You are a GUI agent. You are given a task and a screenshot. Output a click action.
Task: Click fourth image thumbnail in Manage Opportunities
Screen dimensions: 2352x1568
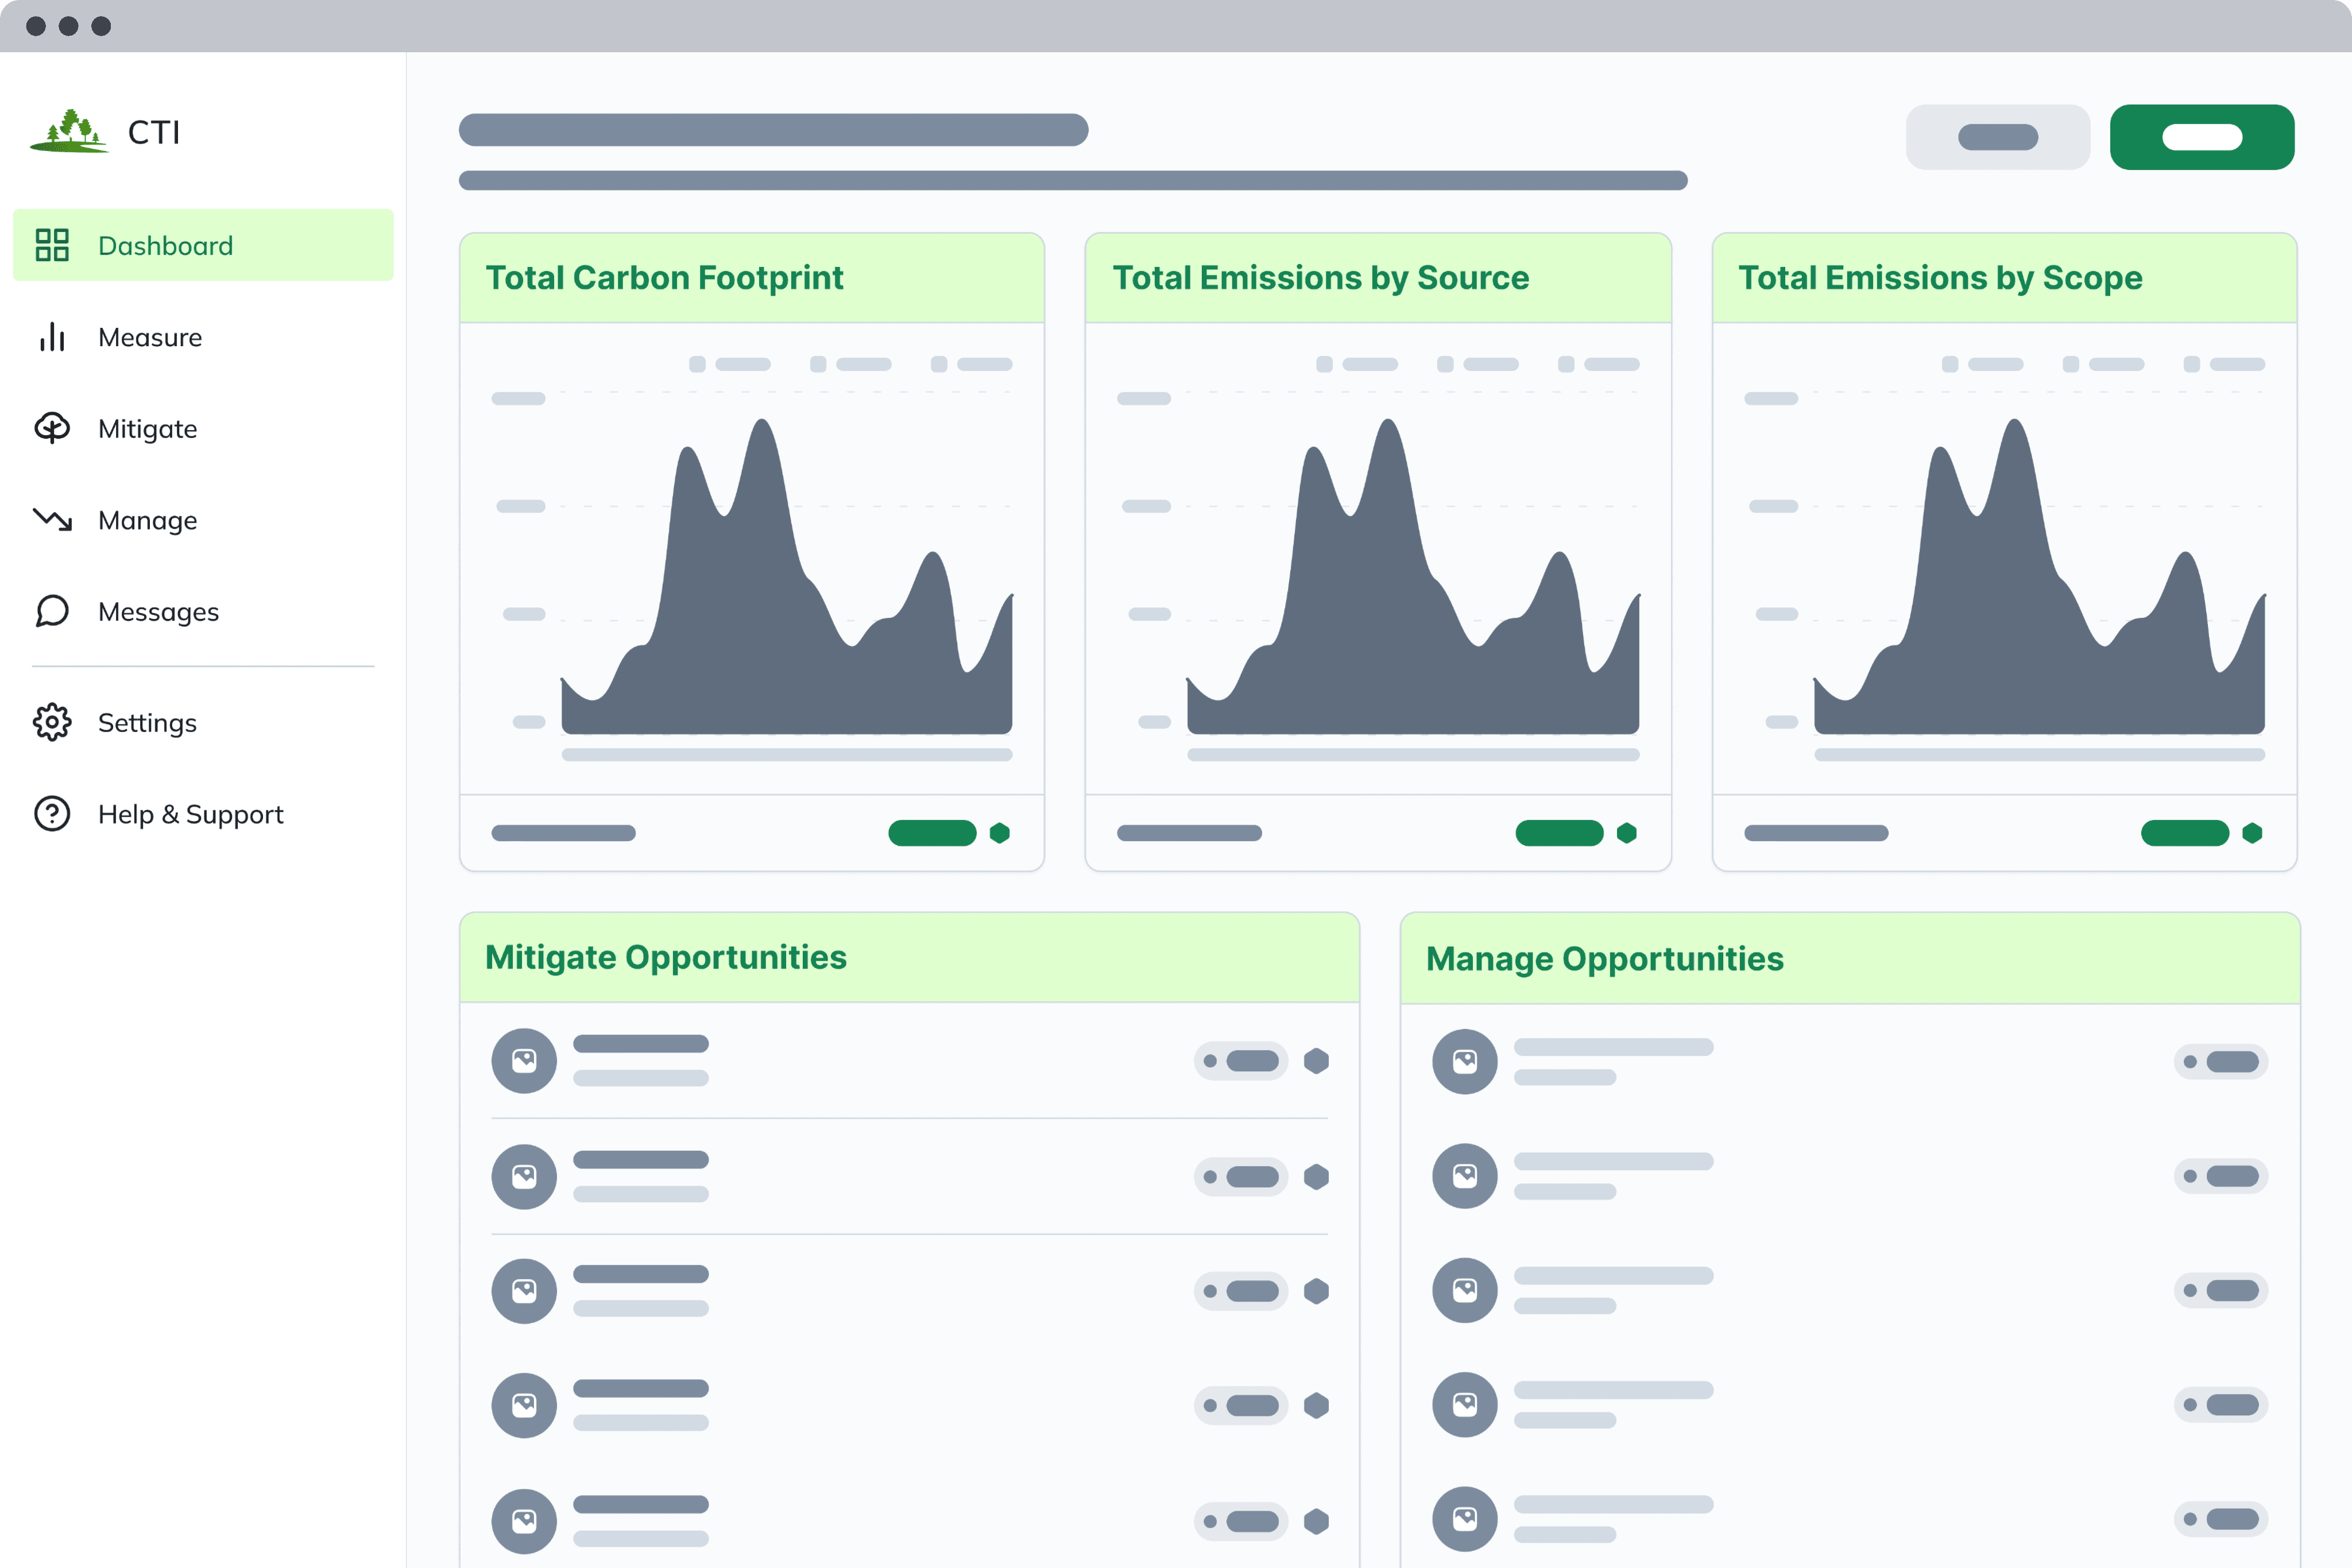point(1465,1405)
